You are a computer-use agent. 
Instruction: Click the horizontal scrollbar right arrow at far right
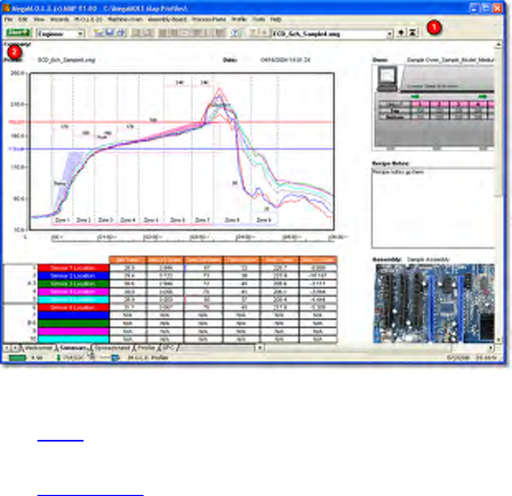click(x=491, y=348)
